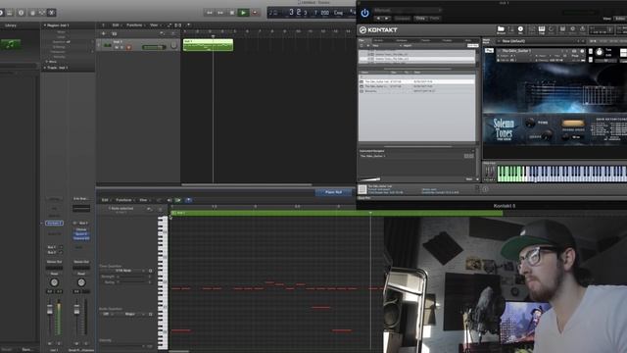Screen dimensions: 627x353
Task: Enable record on the Inst 1 track
Action: (128, 47)
